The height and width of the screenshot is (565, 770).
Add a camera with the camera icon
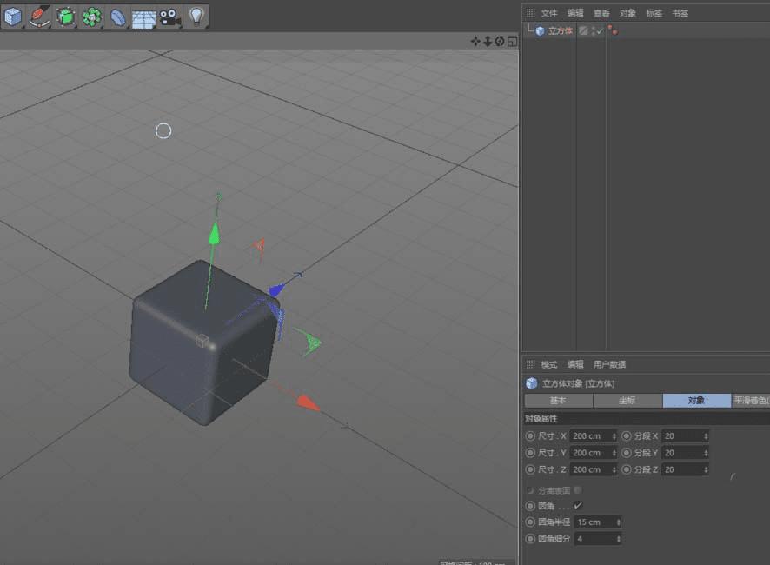[x=169, y=16]
